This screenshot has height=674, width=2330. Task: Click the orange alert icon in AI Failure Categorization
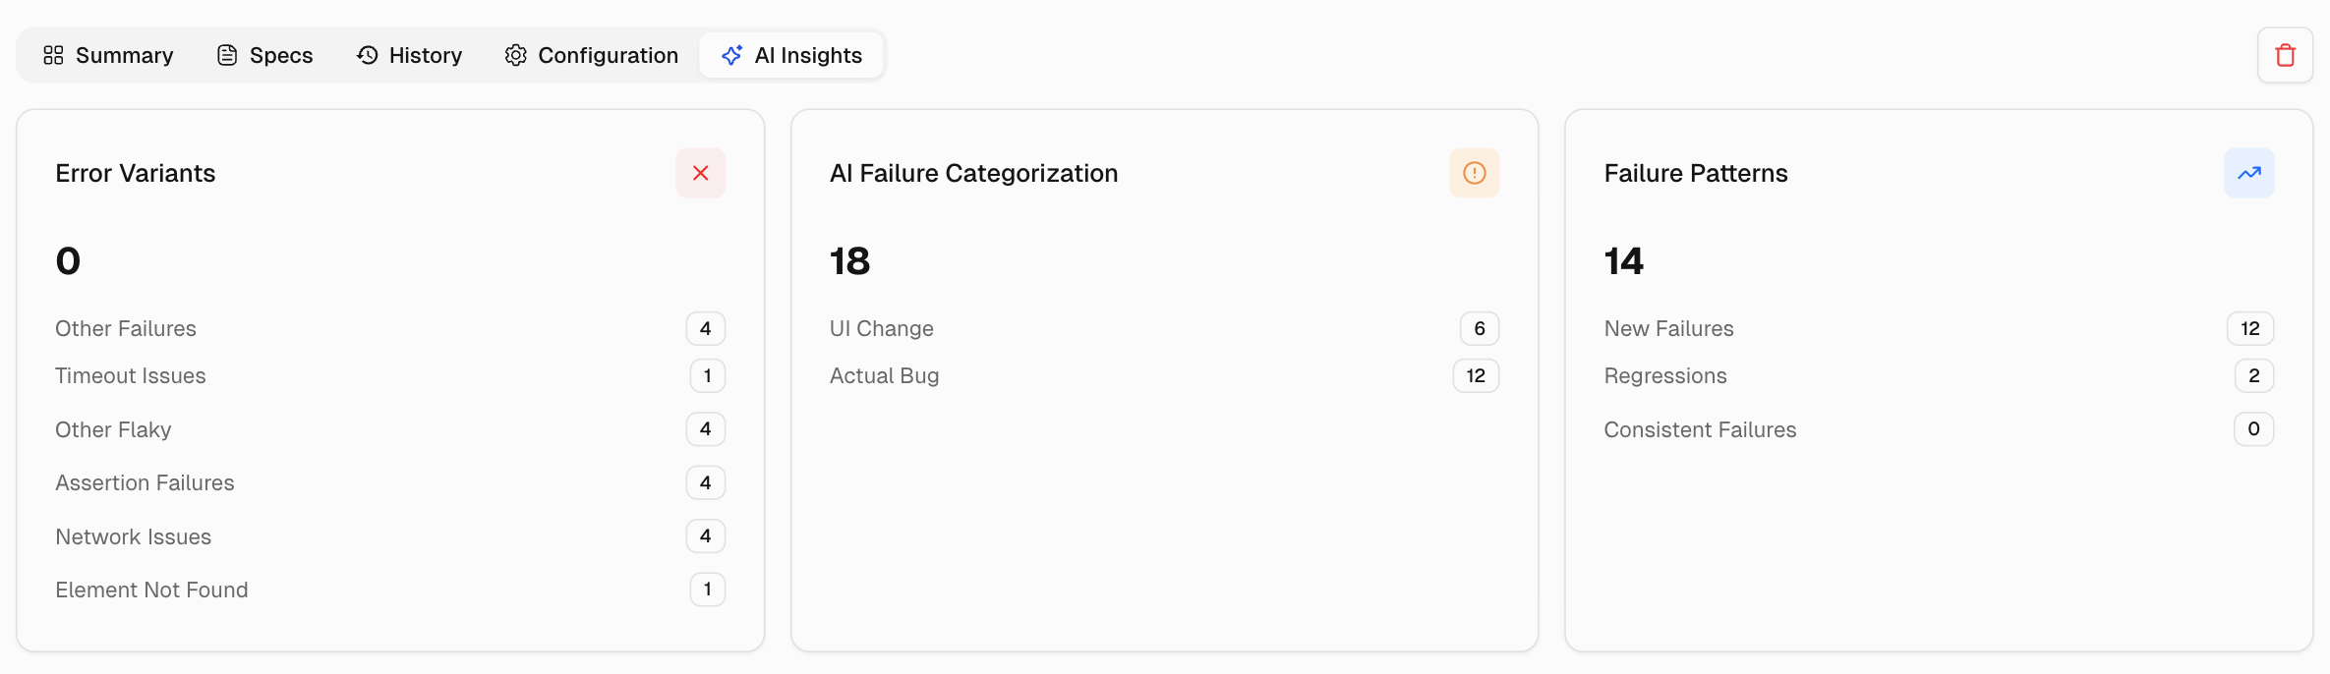click(x=1474, y=173)
